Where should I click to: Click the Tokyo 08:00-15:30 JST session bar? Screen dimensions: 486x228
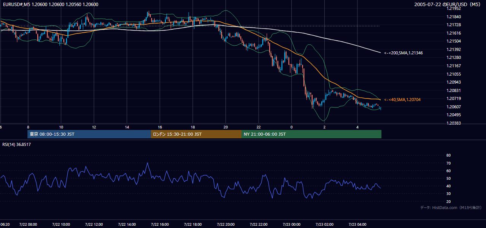tap(89, 134)
